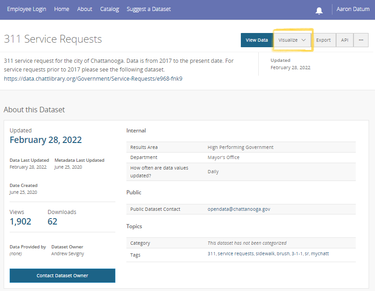Image resolution: width=375 pixels, height=291 pixels.
Task: Click the Data Provided by (none) value
Action: tap(16, 254)
